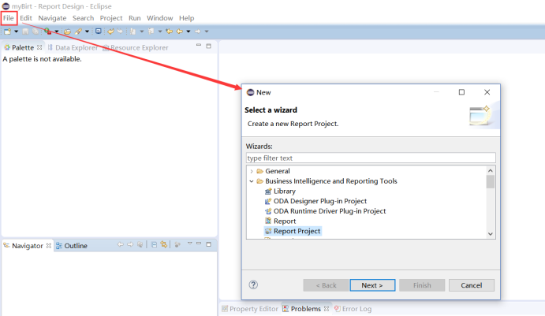
Task: Click the type filter text field
Action: click(x=371, y=158)
